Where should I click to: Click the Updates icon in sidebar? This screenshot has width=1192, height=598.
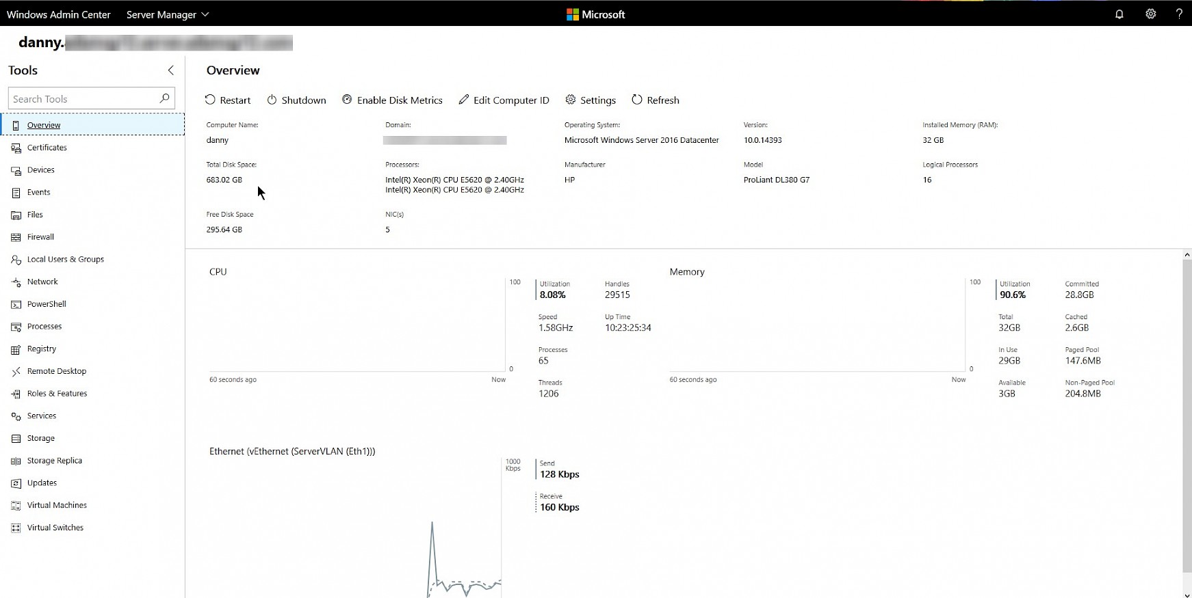[x=16, y=483]
